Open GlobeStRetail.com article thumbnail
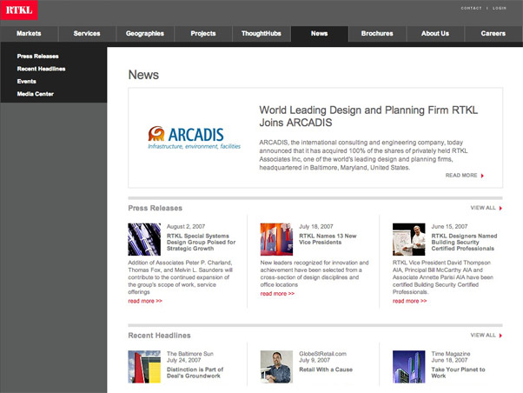The height and width of the screenshot is (393, 523). pyautogui.click(x=276, y=367)
